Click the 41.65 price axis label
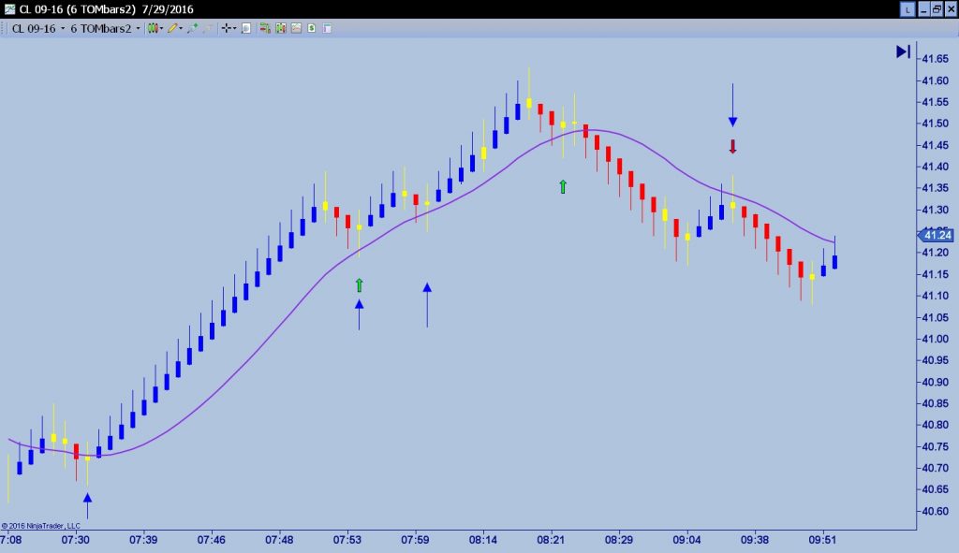 click(936, 59)
